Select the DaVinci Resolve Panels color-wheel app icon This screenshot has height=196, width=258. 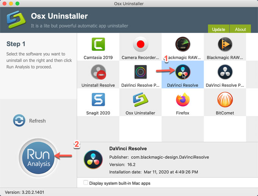(x=140, y=72)
